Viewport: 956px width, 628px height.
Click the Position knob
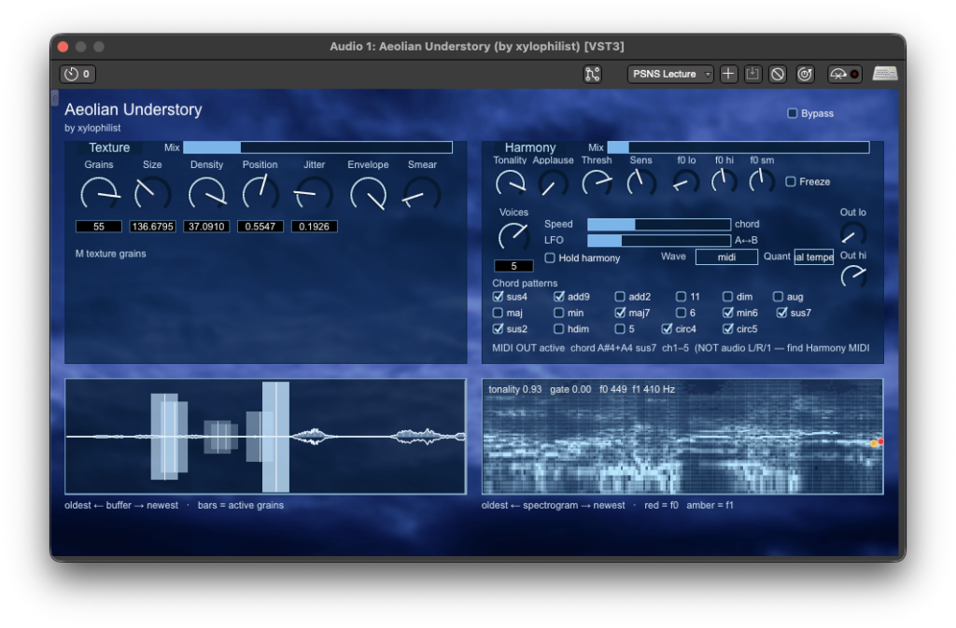click(x=260, y=194)
